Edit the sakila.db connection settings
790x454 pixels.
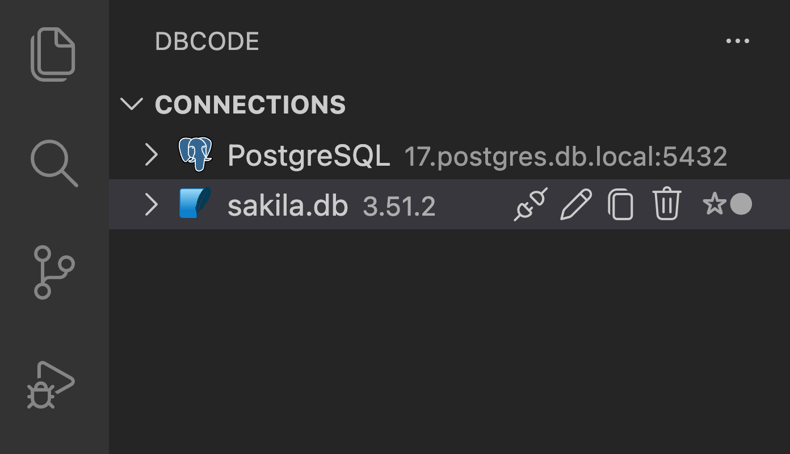(x=575, y=205)
